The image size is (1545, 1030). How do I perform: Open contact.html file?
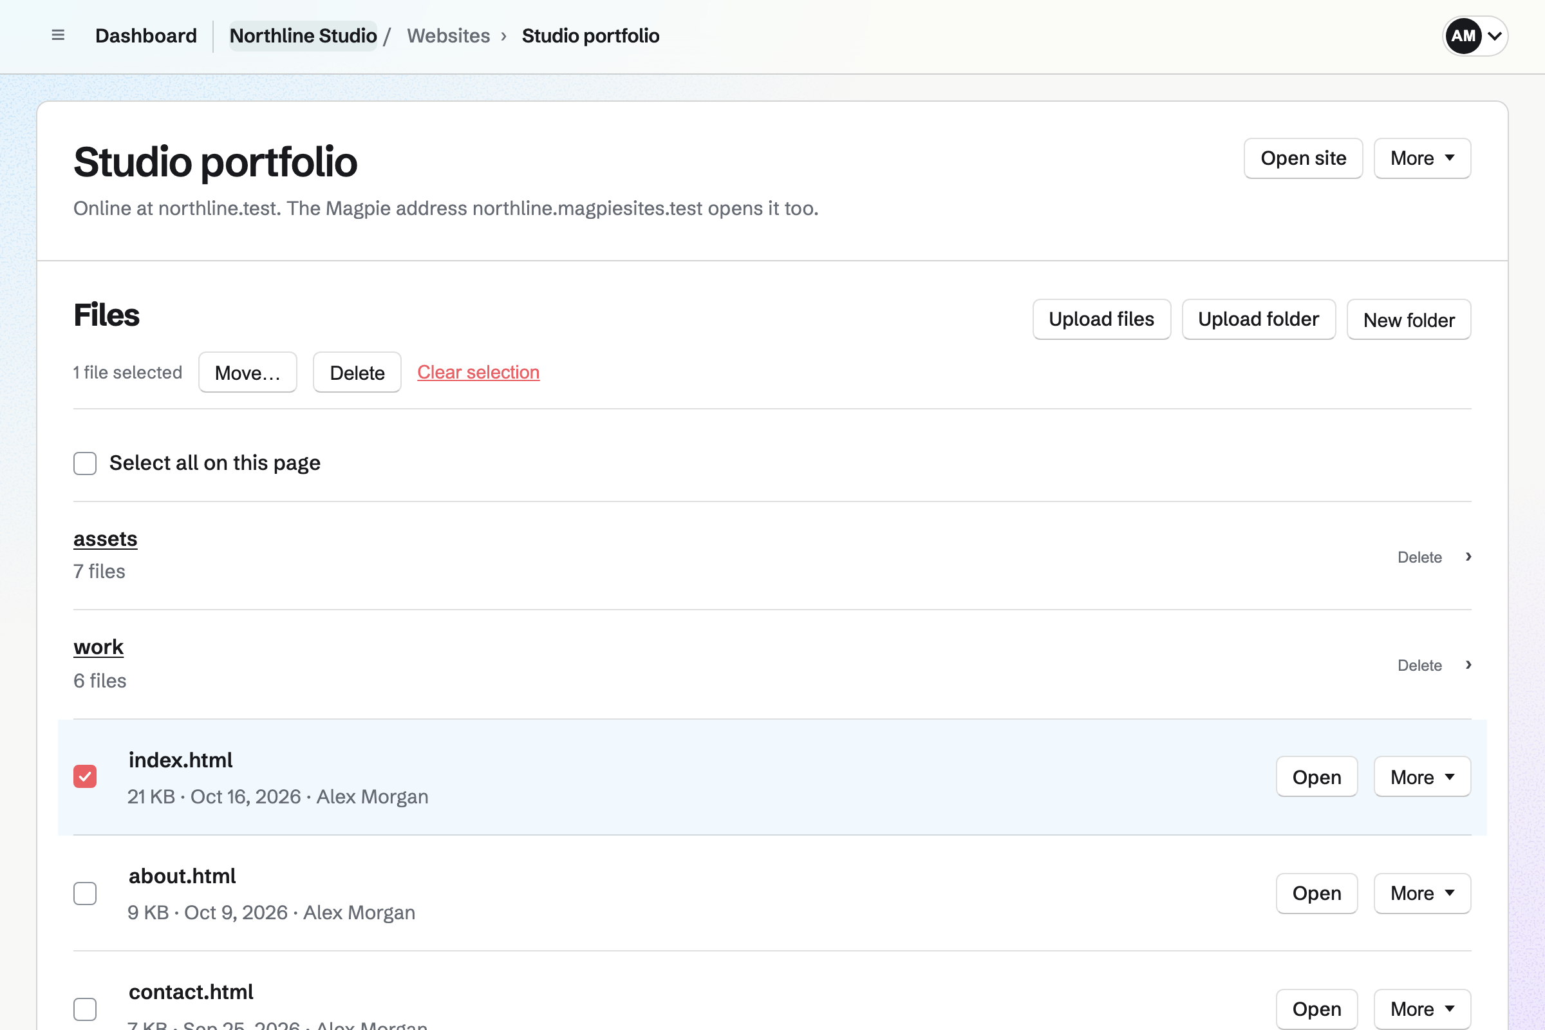tap(1316, 1009)
